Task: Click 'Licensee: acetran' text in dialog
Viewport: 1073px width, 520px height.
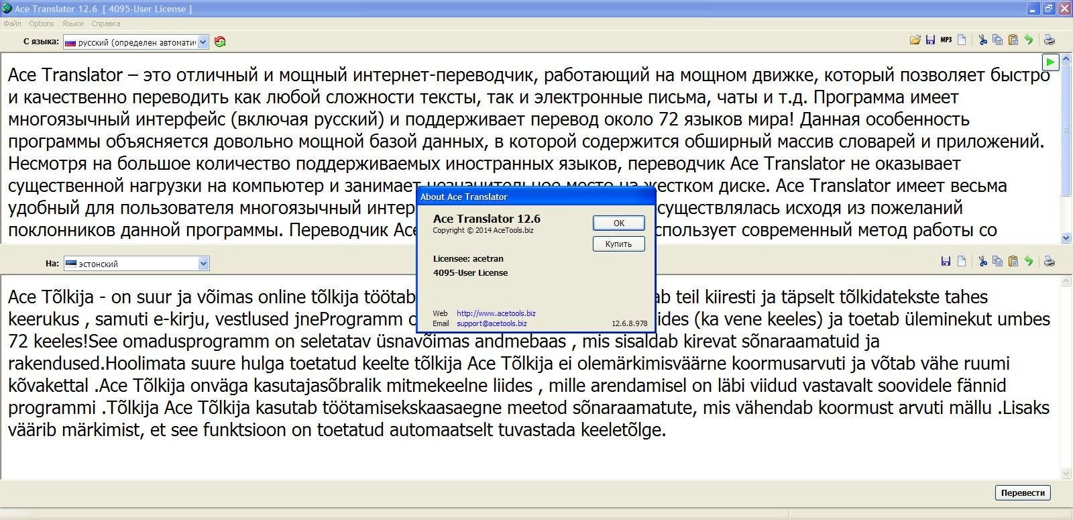Action: click(x=468, y=258)
